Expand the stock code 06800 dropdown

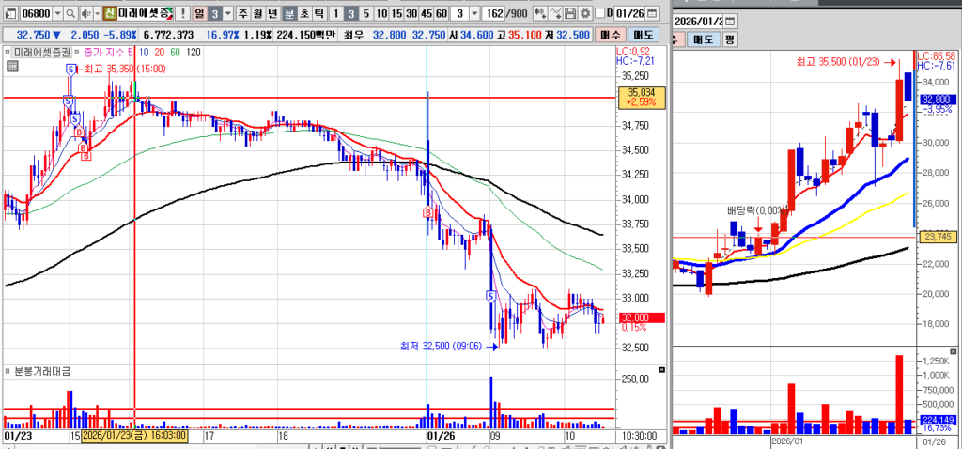click(58, 14)
